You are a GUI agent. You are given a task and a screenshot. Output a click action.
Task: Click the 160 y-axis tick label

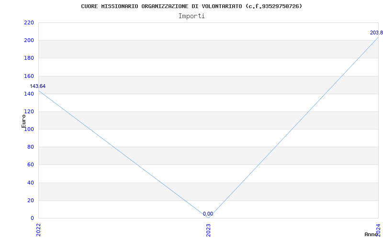pos(29,76)
